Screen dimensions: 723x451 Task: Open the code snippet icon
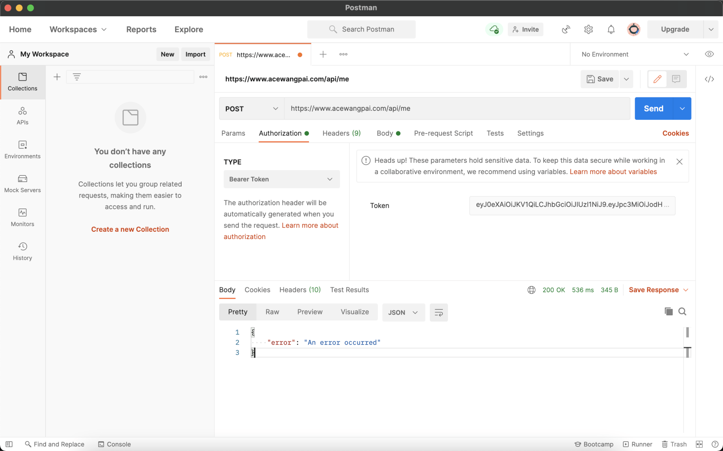coord(709,79)
